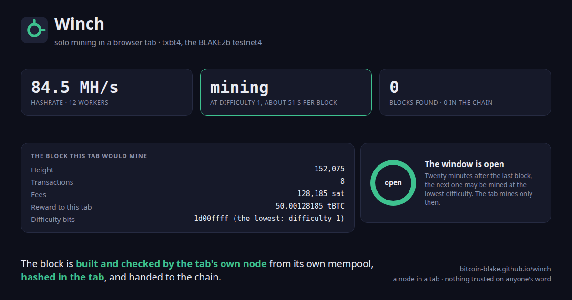The width and height of the screenshot is (572, 300).
Task: Click the Winch logo icon
Action: point(34,30)
